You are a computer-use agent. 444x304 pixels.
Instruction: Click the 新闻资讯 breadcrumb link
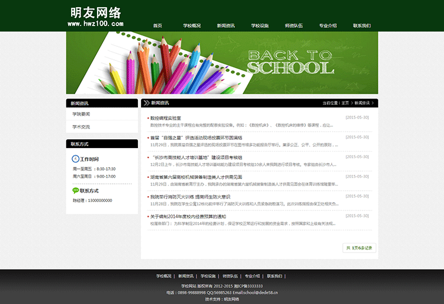(362, 103)
